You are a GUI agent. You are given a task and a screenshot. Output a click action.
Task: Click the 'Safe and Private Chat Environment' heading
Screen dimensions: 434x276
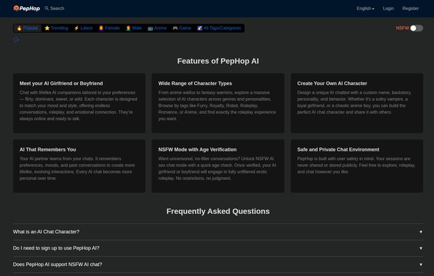[x=339, y=149]
